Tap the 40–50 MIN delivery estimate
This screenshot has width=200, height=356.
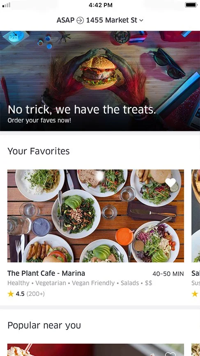[x=168, y=274]
